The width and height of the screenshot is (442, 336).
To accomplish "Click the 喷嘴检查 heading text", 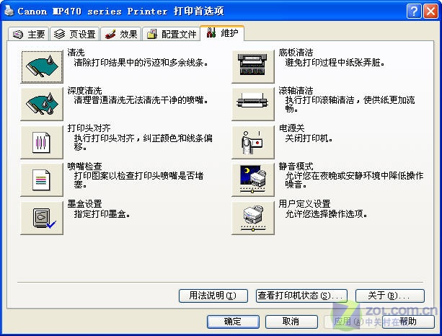I will point(84,166).
